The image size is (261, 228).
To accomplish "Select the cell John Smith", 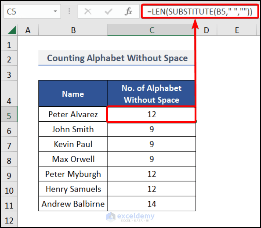I will click(73, 129).
